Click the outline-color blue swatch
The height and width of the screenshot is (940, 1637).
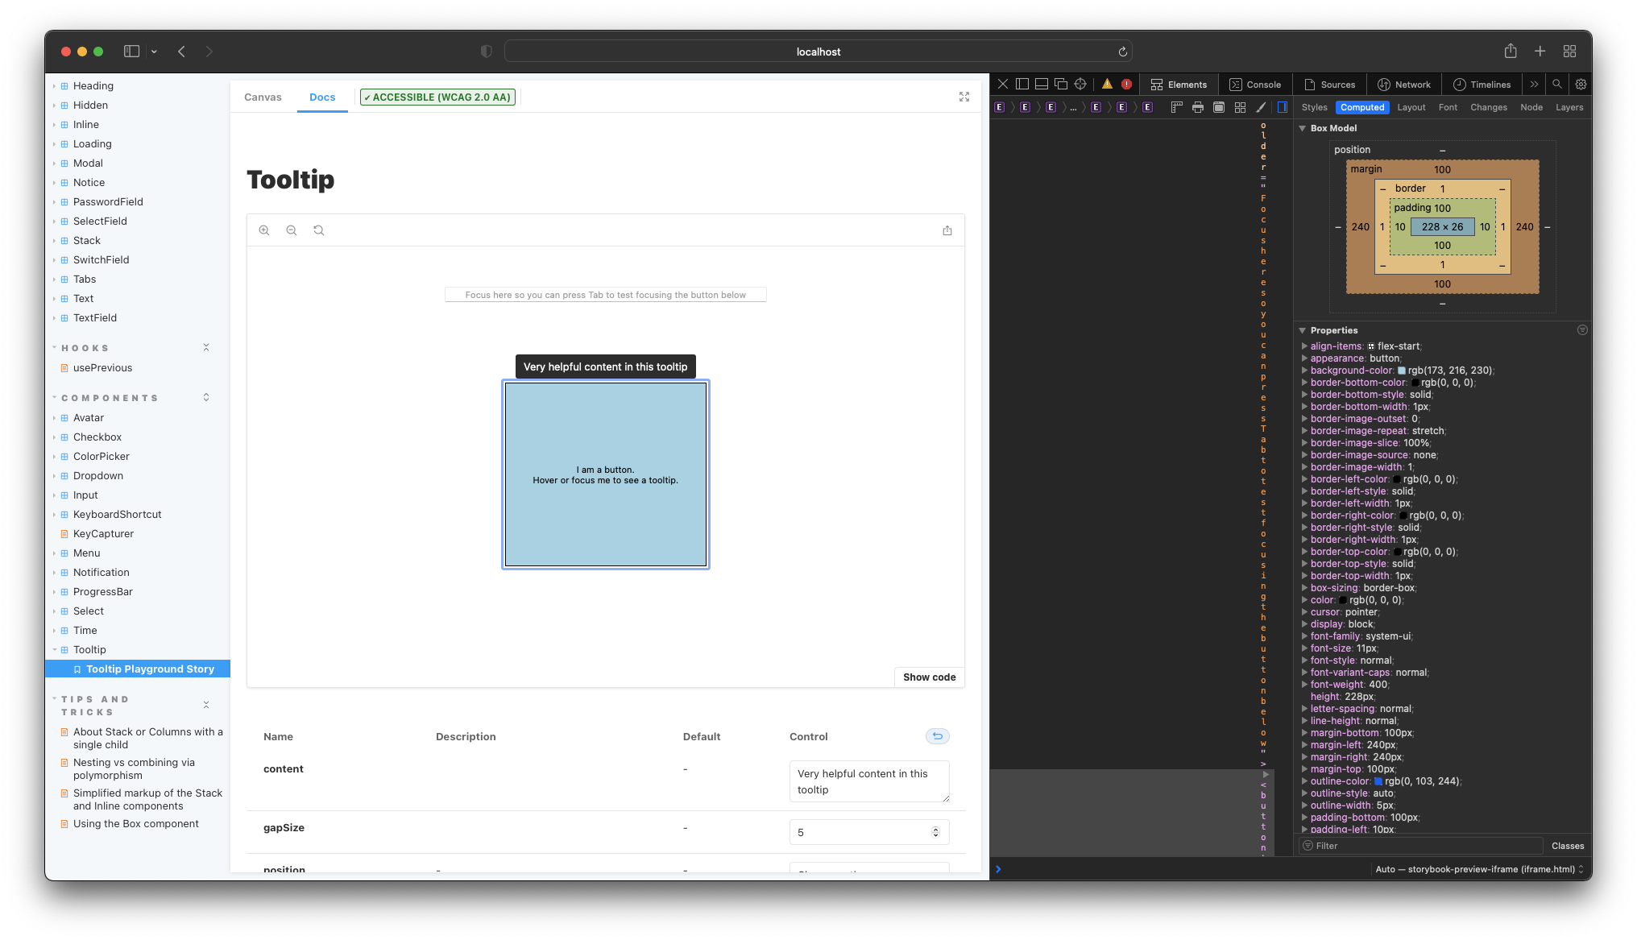click(x=1378, y=781)
